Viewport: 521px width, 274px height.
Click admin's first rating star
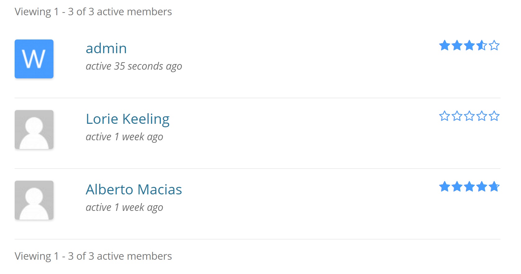tap(445, 45)
